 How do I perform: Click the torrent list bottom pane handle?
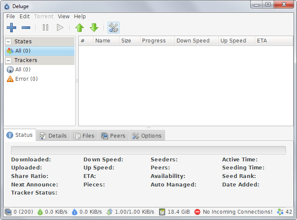point(148,127)
